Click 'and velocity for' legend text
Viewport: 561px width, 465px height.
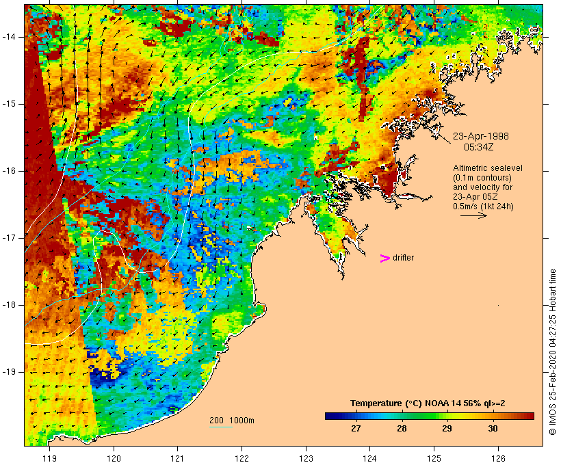(482, 187)
